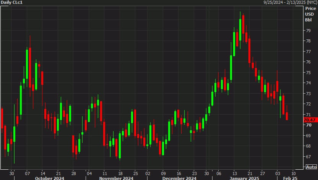Click the 73 price axis label
318x180 pixels.
click(308, 94)
